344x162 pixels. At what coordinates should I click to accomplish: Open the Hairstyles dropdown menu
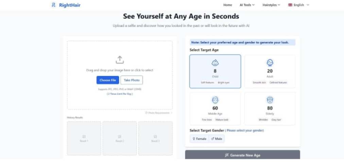point(271,5)
